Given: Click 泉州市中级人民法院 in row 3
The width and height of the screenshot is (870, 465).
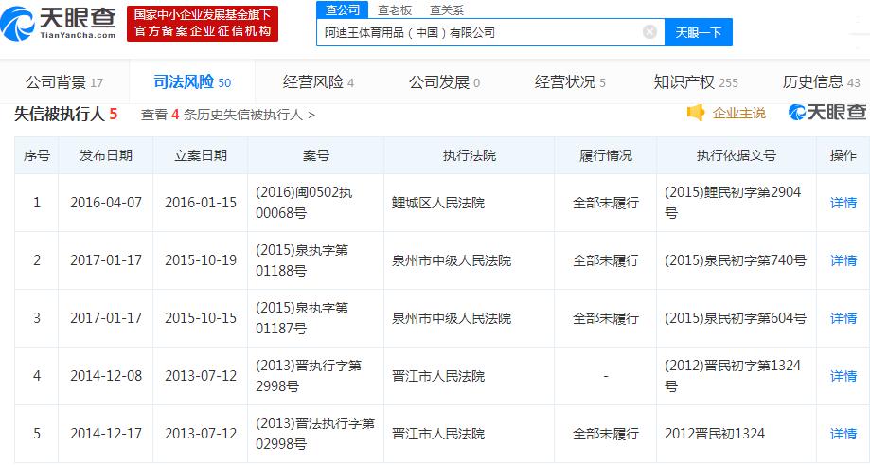Looking at the screenshot, I should coord(452,318).
